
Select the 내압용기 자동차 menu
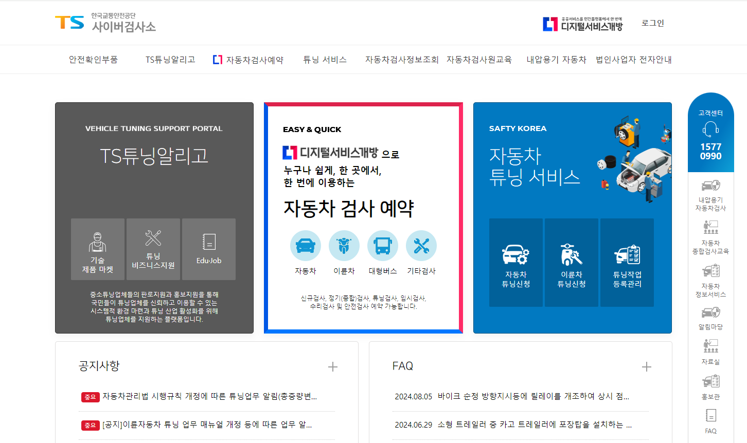click(556, 60)
